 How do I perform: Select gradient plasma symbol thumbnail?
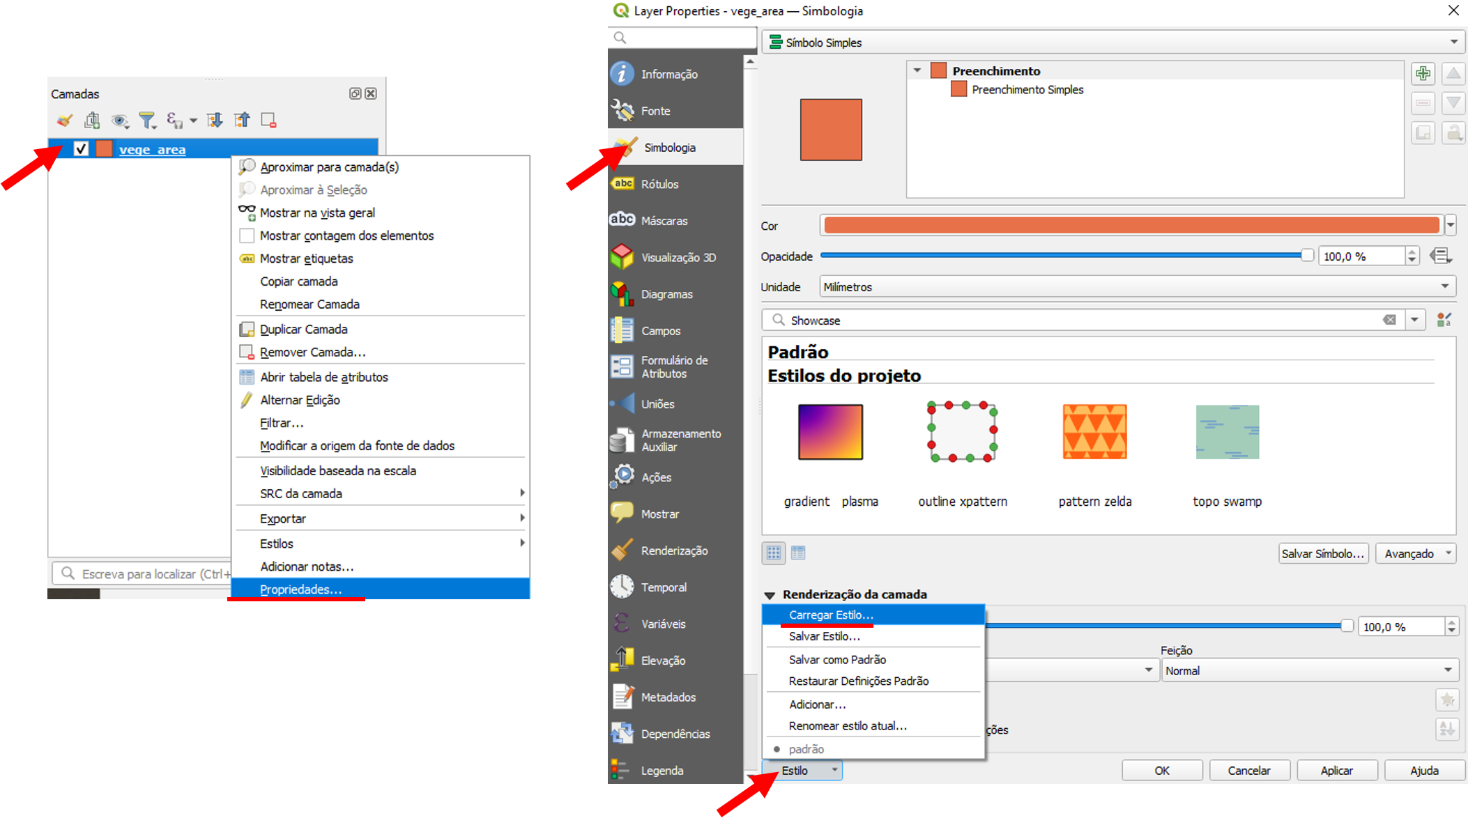(x=830, y=432)
